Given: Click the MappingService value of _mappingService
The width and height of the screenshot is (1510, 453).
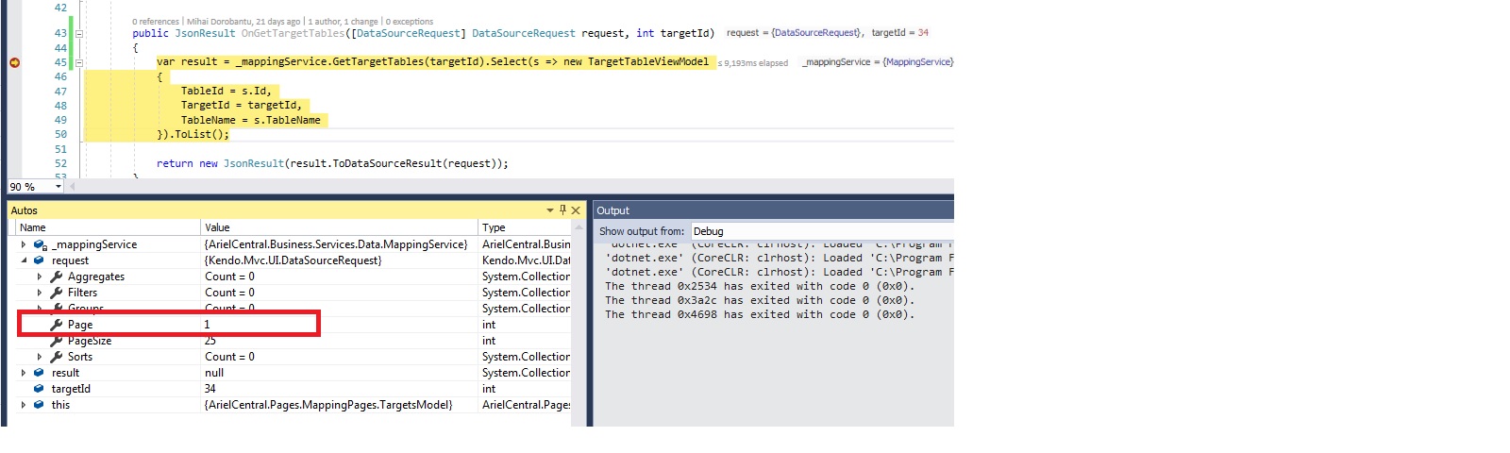Looking at the screenshot, I should point(335,244).
